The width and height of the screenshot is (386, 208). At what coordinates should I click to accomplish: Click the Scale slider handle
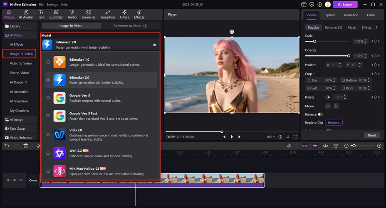[314, 41]
